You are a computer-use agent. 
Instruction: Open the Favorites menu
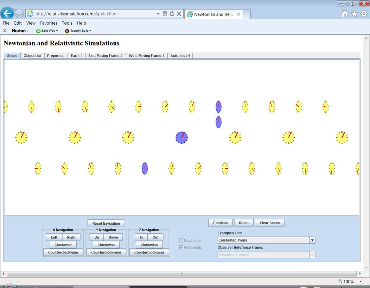[49, 23]
